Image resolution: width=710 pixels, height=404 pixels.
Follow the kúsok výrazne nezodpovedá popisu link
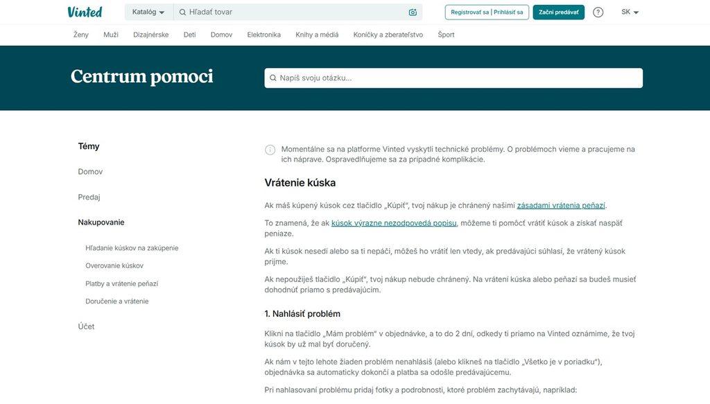coord(394,223)
